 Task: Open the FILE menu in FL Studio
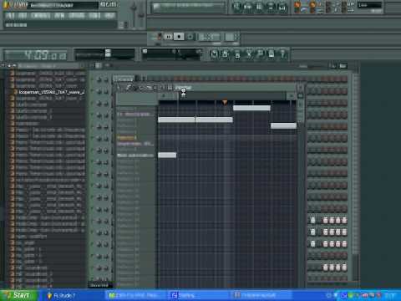(x=11, y=16)
